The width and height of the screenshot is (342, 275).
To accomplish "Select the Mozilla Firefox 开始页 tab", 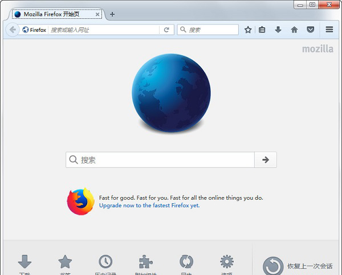I will click(x=57, y=14).
